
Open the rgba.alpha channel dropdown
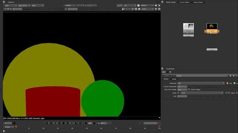[24, 6]
